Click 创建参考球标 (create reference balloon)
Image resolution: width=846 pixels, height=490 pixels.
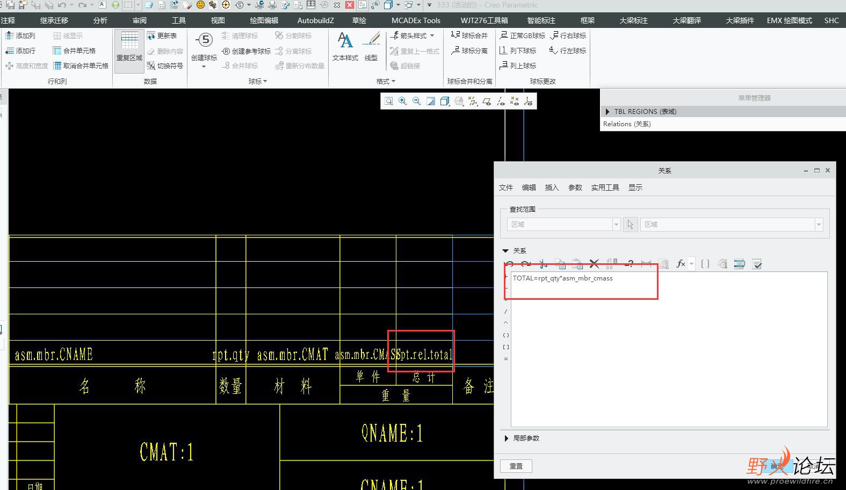(x=246, y=51)
